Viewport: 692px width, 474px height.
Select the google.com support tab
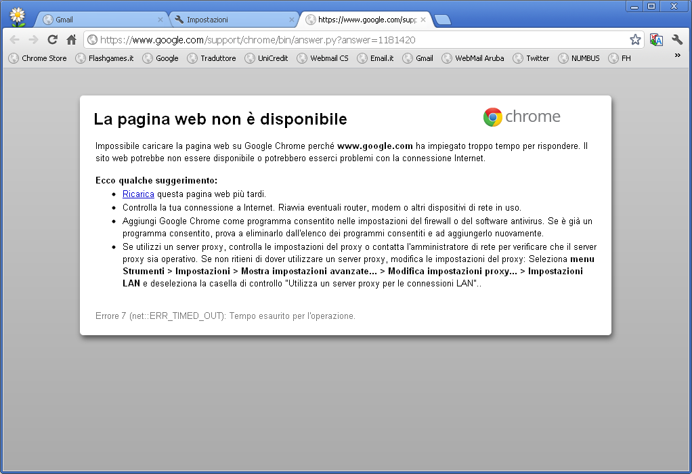pos(365,20)
